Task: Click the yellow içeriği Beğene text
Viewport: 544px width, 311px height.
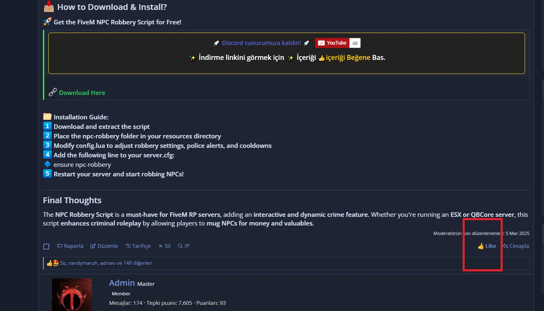Action: click(x=348, y=57)
